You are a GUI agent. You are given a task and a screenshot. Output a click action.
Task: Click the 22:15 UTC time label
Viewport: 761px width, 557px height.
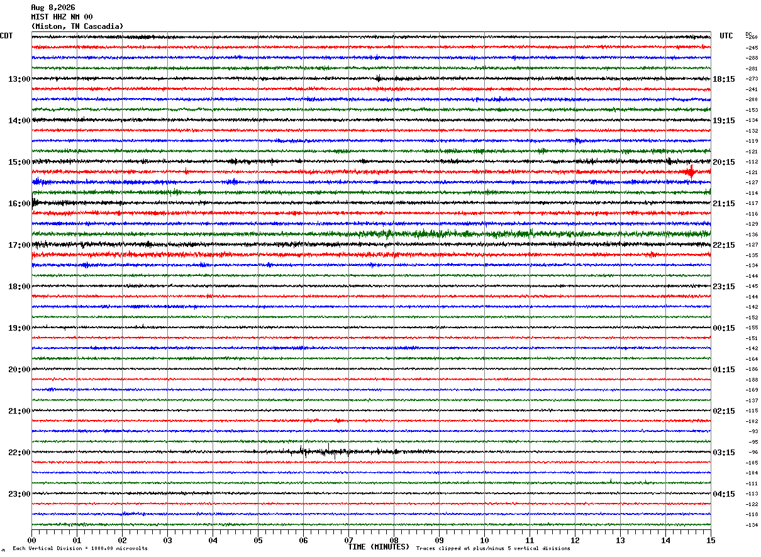pos(724,245)
